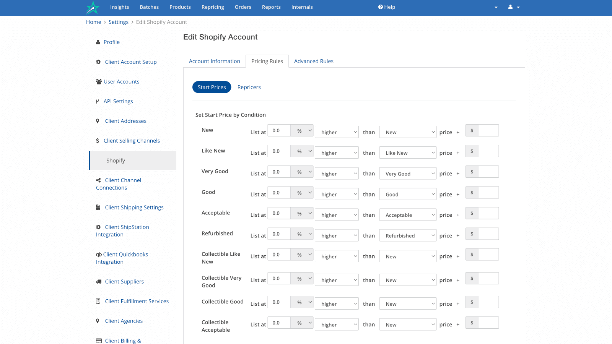Screen dimensions: 612x344
Task: Expand the Refurbished comparison condition dropdown
Action: [x=408, y=236]
